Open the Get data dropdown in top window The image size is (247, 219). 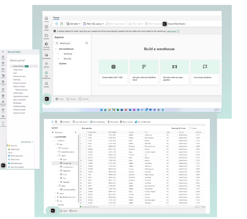click(75, 24)
